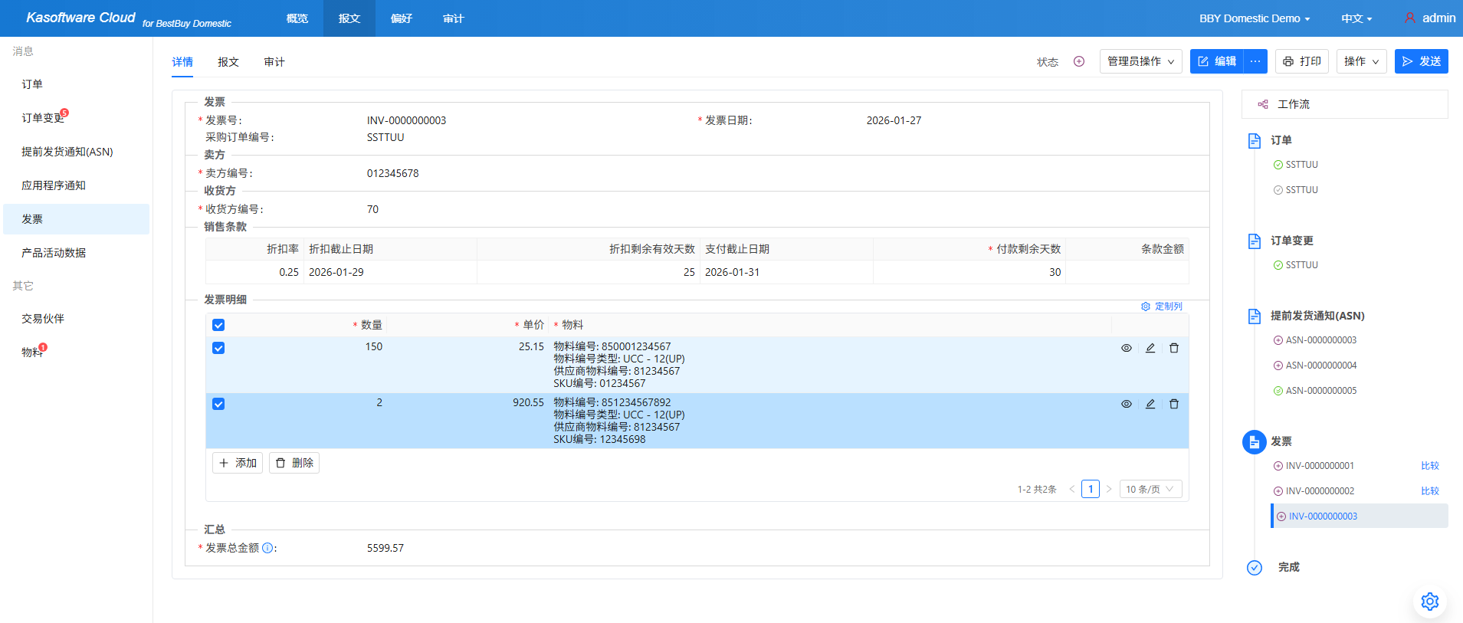This screenshot has width=1463, height=623.
Task: Open 发票 in the sidebar
Action: tap(76, 219)
